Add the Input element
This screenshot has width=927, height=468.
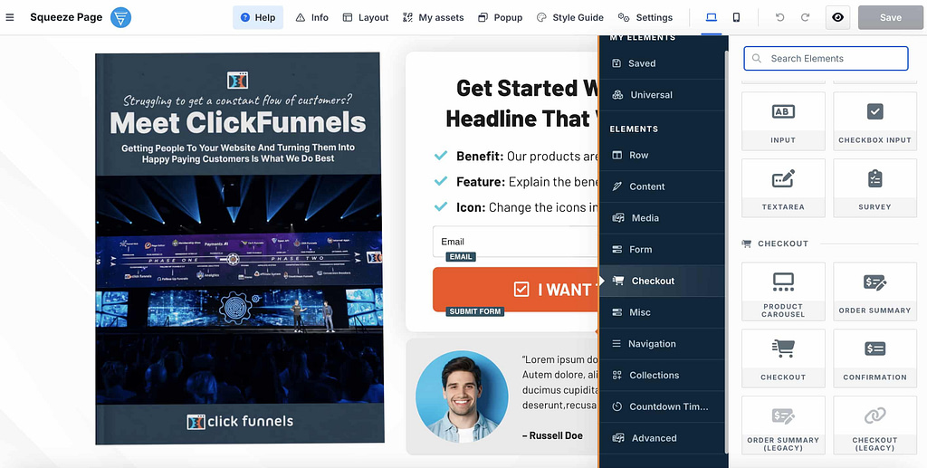(783, 121)
